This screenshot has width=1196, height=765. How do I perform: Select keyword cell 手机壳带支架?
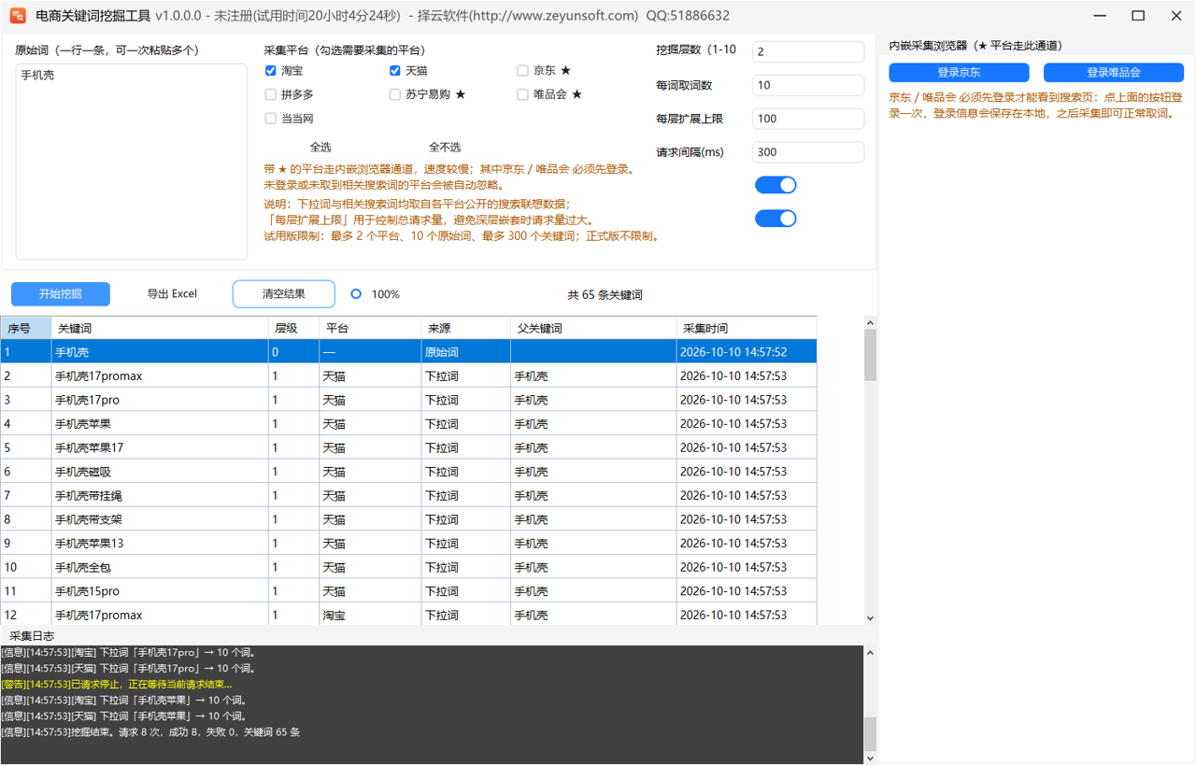click(x=161, y=519)
